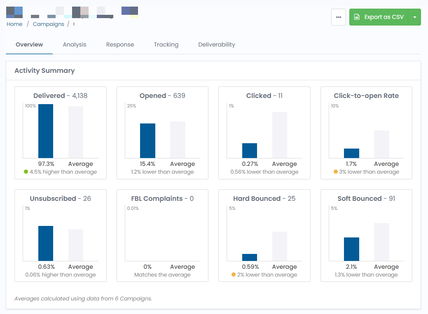
Task: Click the Opened - 639 card title
Action: click(x=162, y=95)
